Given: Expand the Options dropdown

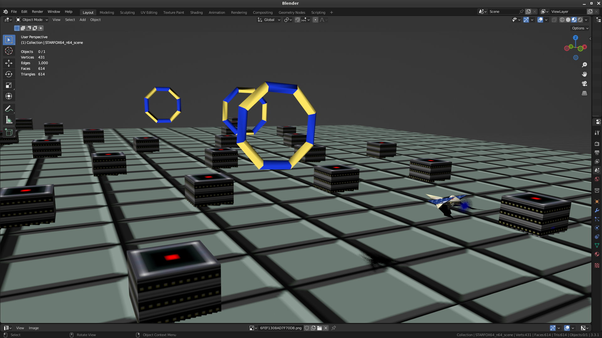Looking at the screenshot, I should 580,28.
